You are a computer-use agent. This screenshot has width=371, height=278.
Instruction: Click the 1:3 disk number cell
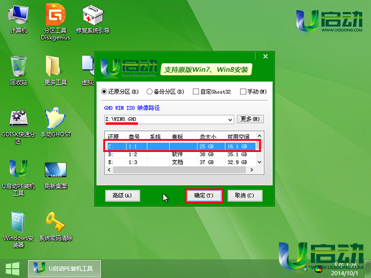point(133,162)
